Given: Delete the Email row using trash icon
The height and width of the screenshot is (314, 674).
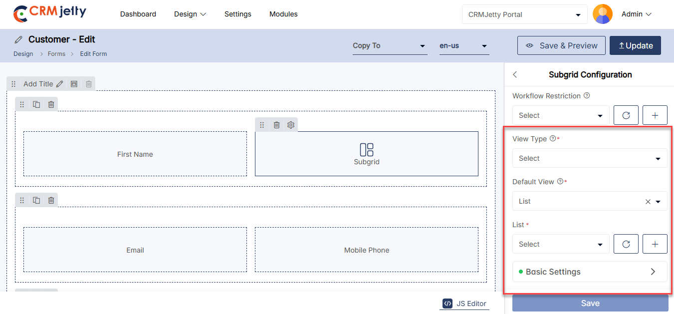Looking at the screenshot, I should (x=51, y=200).
